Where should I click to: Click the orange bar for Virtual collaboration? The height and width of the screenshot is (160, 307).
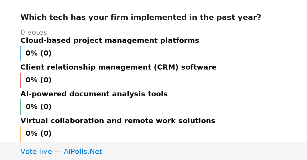(x=20, y=134)
